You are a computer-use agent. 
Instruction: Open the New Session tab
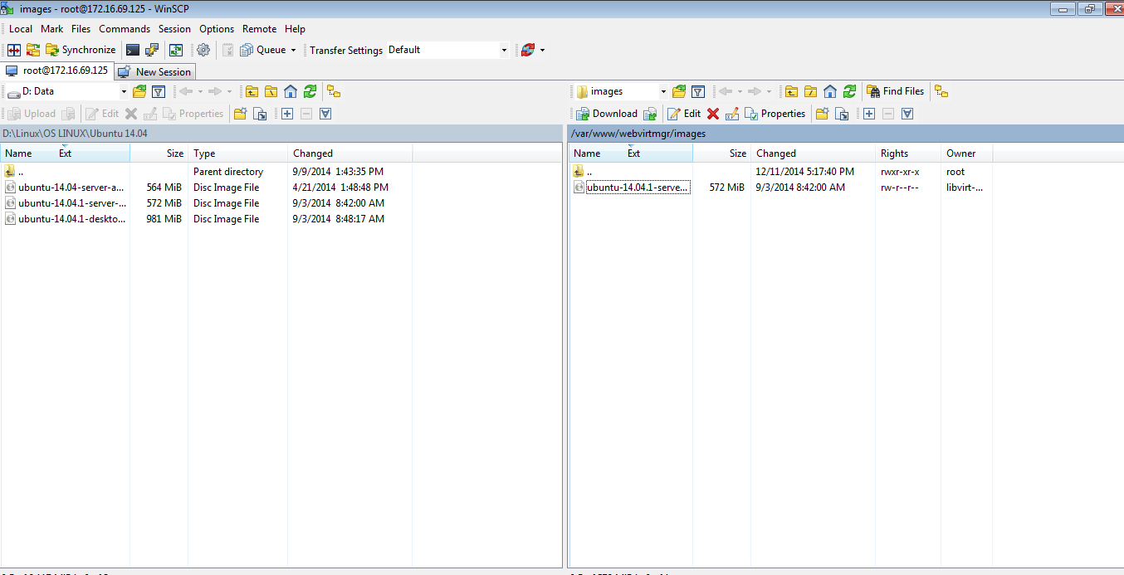point(155,72)
